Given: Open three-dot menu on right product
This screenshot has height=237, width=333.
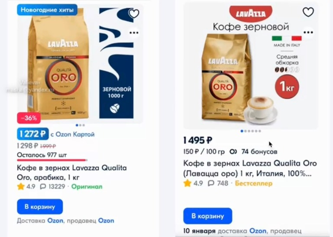Looking at the screenshot, I should coord(308,32).
